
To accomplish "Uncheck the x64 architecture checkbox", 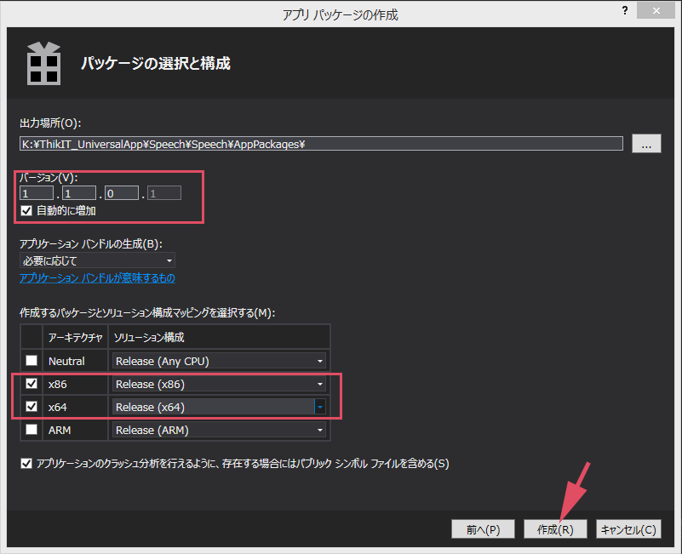I will (32, 407).
